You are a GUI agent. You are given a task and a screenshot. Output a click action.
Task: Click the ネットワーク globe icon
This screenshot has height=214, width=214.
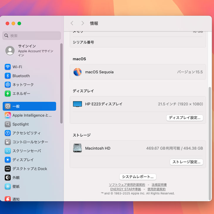click(x=8, y=85)
